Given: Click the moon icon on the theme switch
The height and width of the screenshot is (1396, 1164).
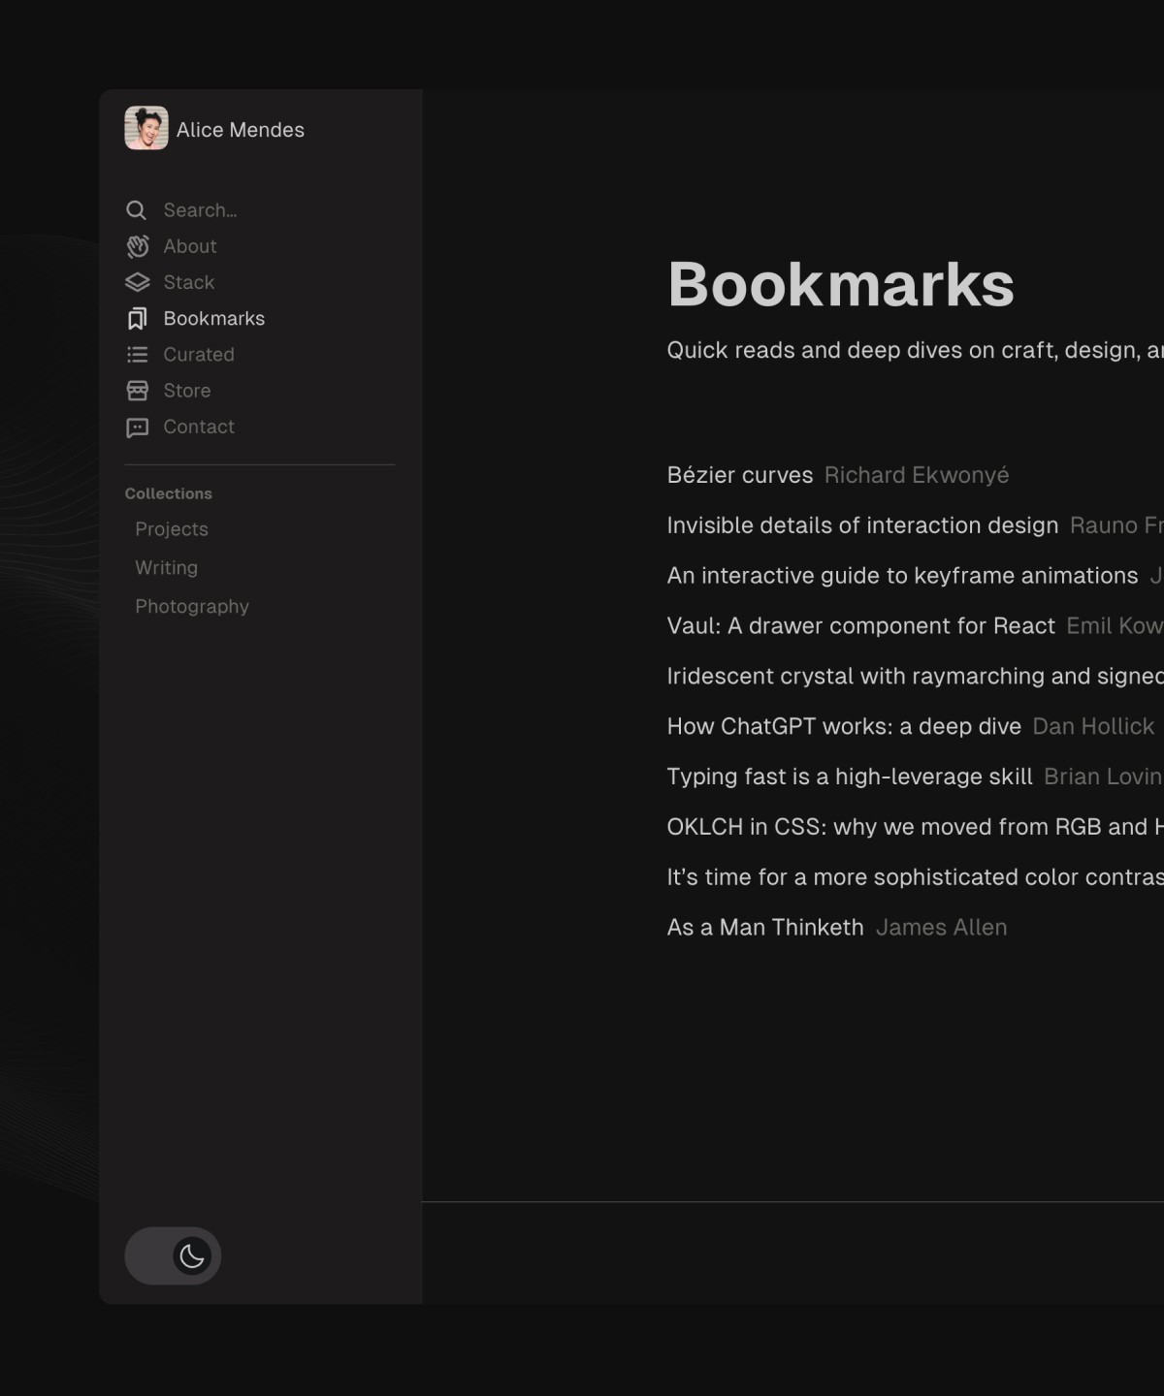Looking at the screenshot, I should click(190, 1255).
